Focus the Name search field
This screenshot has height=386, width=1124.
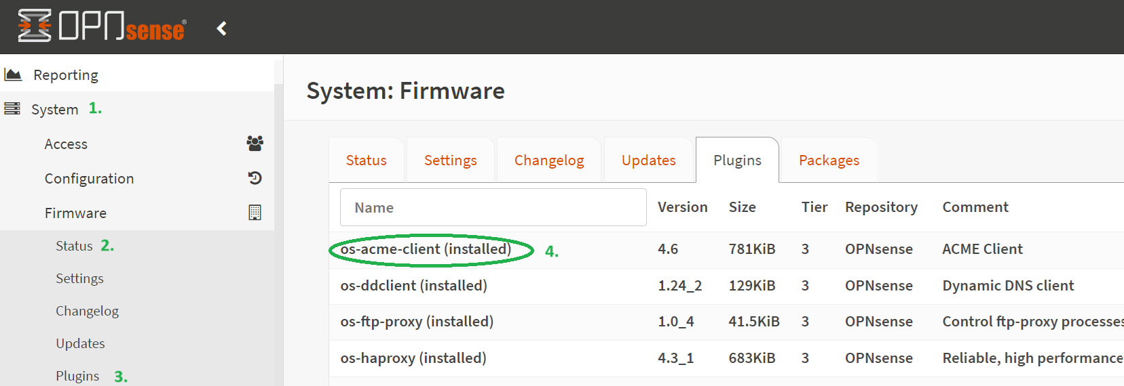click(493, 207)
